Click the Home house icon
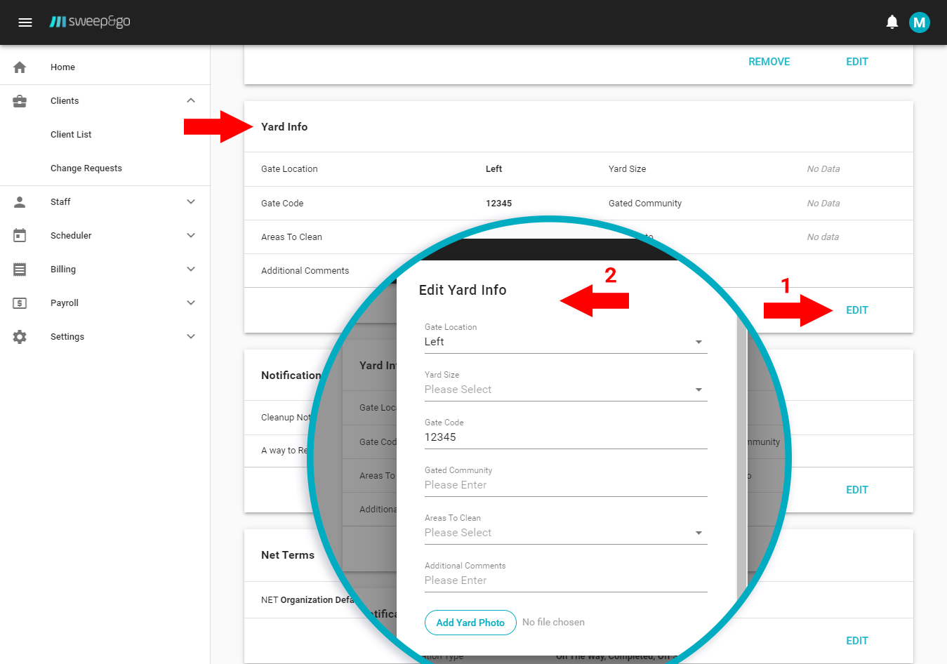 [x=20, y=67]
